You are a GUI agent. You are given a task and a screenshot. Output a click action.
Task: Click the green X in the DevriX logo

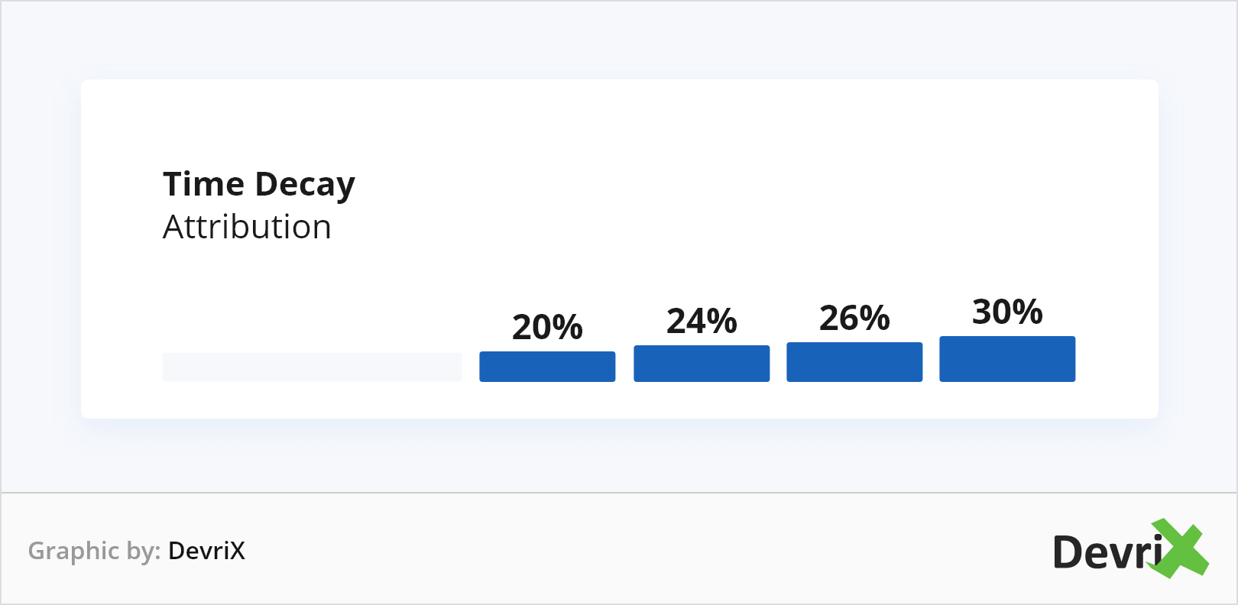tap(1181, 548)
